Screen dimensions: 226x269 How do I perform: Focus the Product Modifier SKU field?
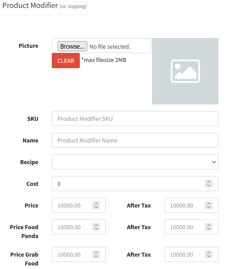click(x=135, y=119)
